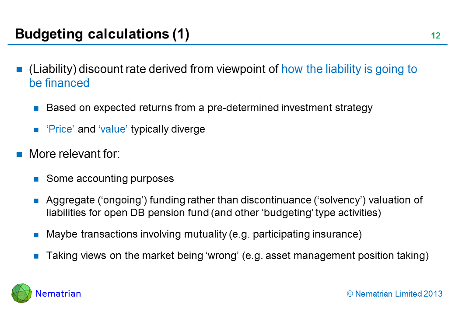455x315 pixels.
Task: Click the Nematrian green polyhedron logo
Action: point(21,293)
